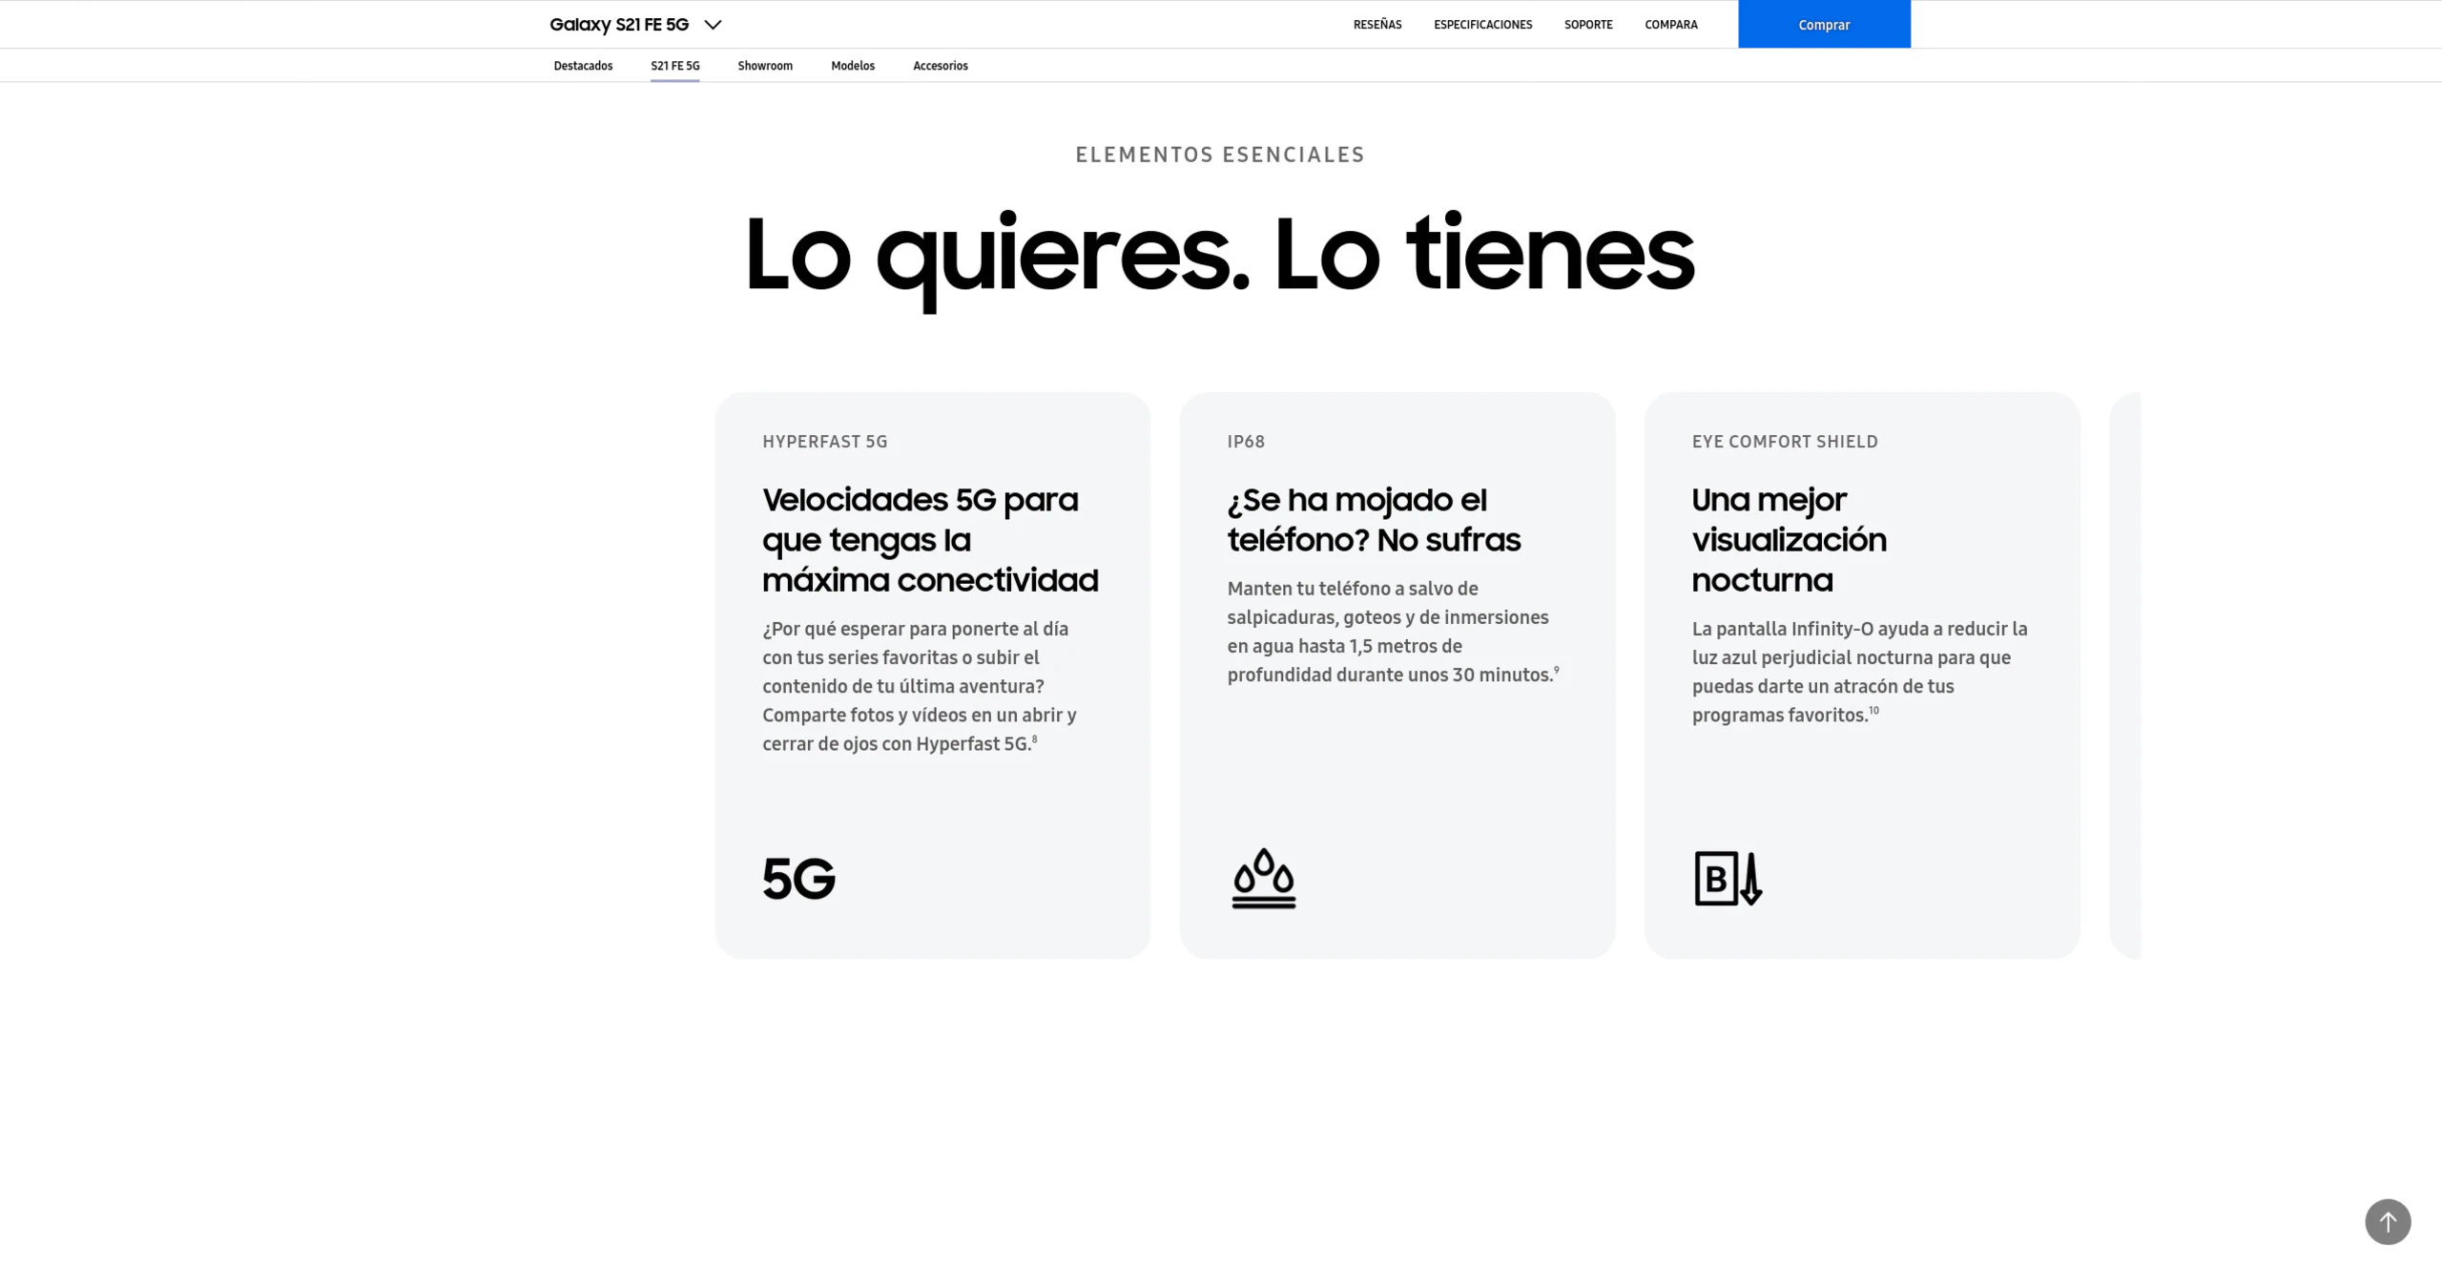
Task: Open the Accesorios tab
Action: coord(940,66)
